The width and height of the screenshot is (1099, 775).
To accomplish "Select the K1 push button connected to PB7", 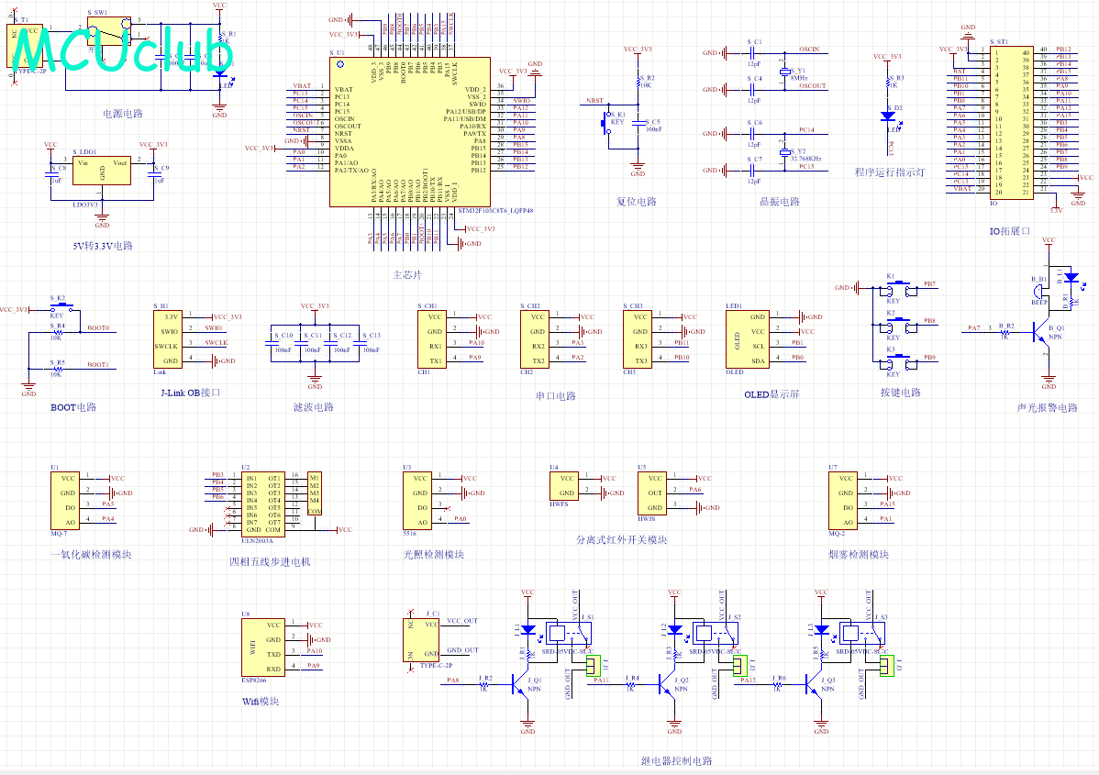I will tap(898, 288).
